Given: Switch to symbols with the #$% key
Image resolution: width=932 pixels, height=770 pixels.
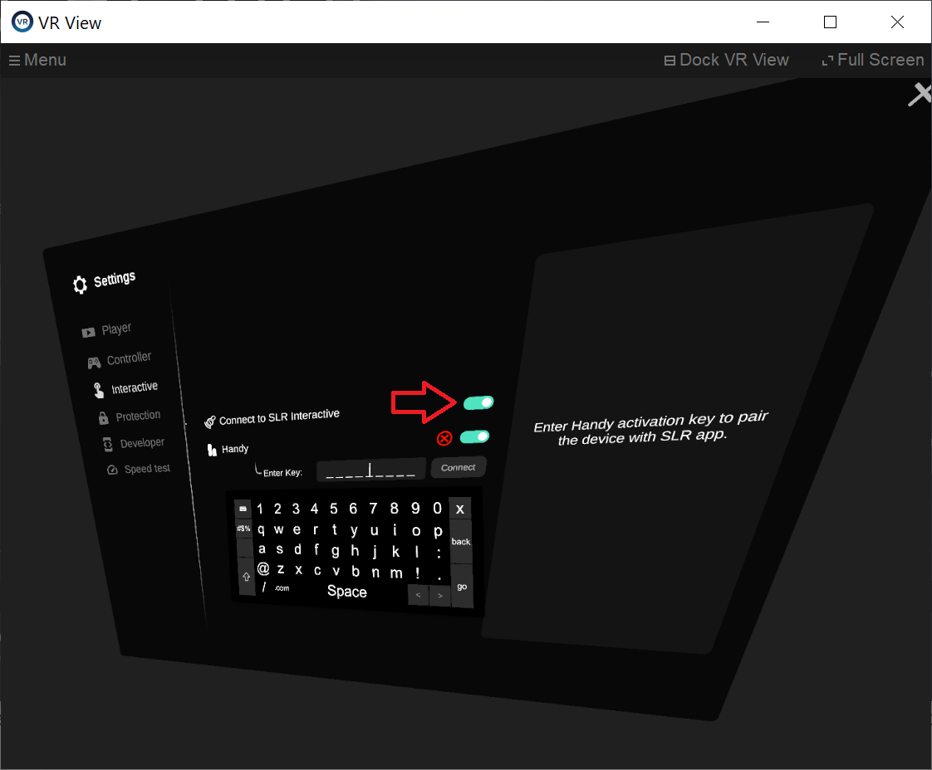Looking at the screenshot, I should pos(243,529).
